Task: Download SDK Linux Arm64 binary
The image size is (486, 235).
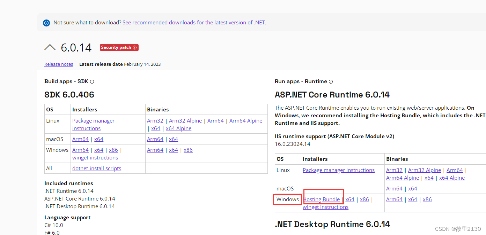Action: tap(215, 120)
